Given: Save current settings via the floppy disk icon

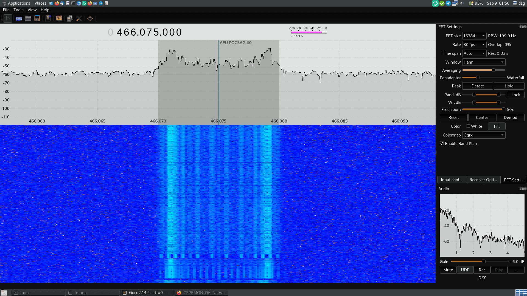Looking at the screenshot, I should (x=37, y=18).
